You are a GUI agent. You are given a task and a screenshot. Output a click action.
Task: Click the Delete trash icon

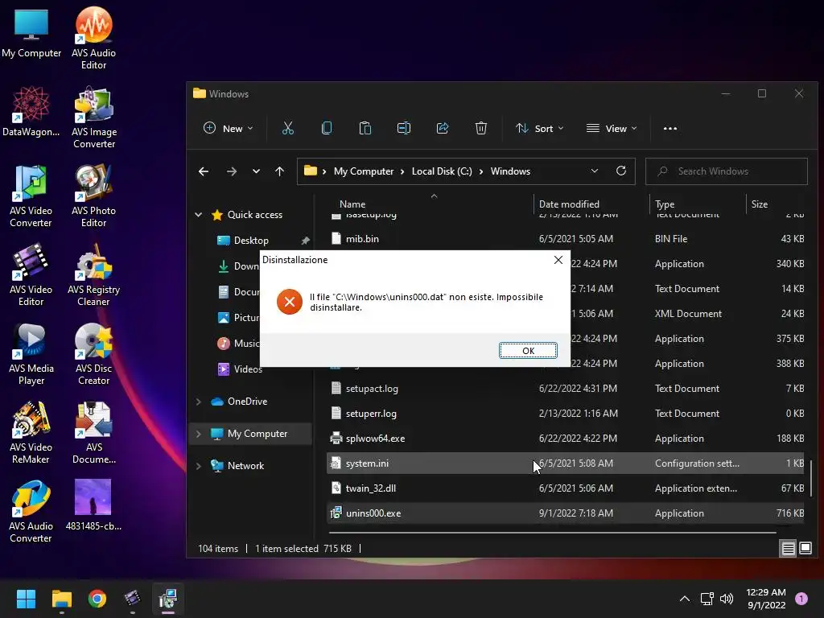(481, 128)
